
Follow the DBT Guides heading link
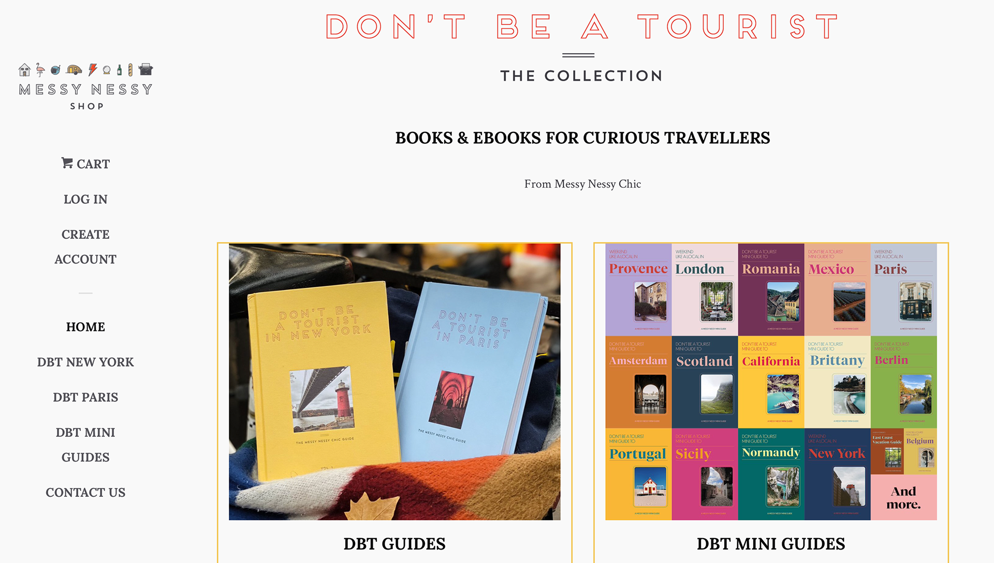394,544
